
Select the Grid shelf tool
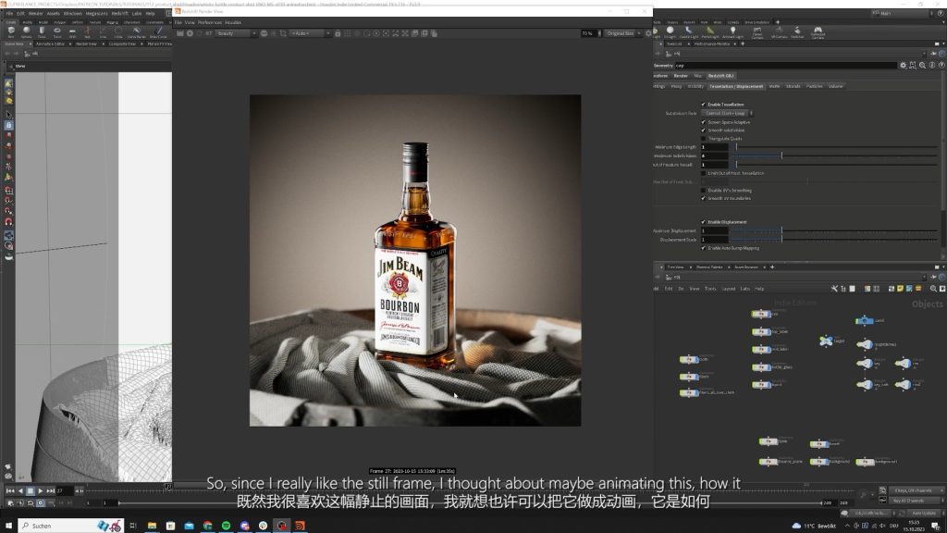pos(72,31)
